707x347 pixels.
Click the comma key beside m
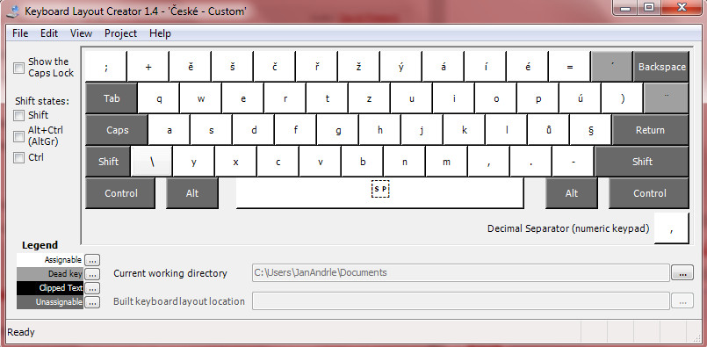489,162
